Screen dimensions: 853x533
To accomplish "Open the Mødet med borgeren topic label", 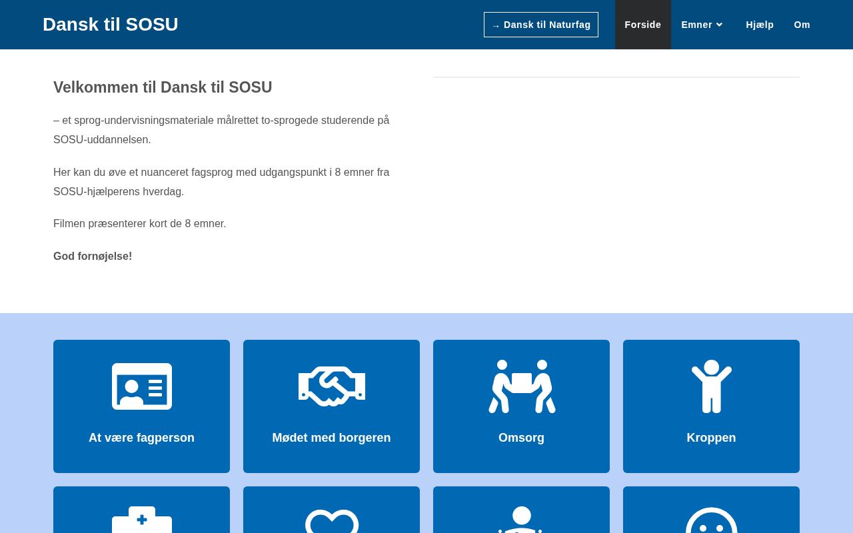I will coord(331,438).
